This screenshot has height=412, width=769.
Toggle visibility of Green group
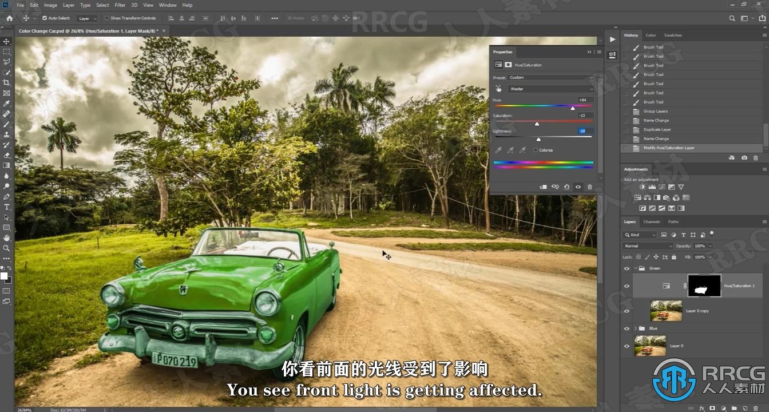tap(627, 268)
